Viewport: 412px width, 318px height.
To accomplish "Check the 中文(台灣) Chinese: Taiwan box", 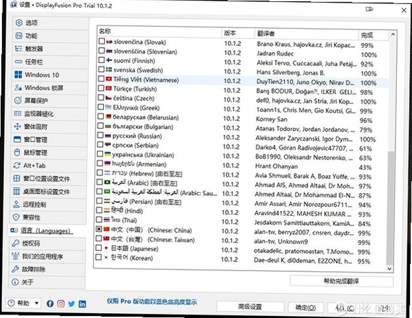I will point(99,238).
